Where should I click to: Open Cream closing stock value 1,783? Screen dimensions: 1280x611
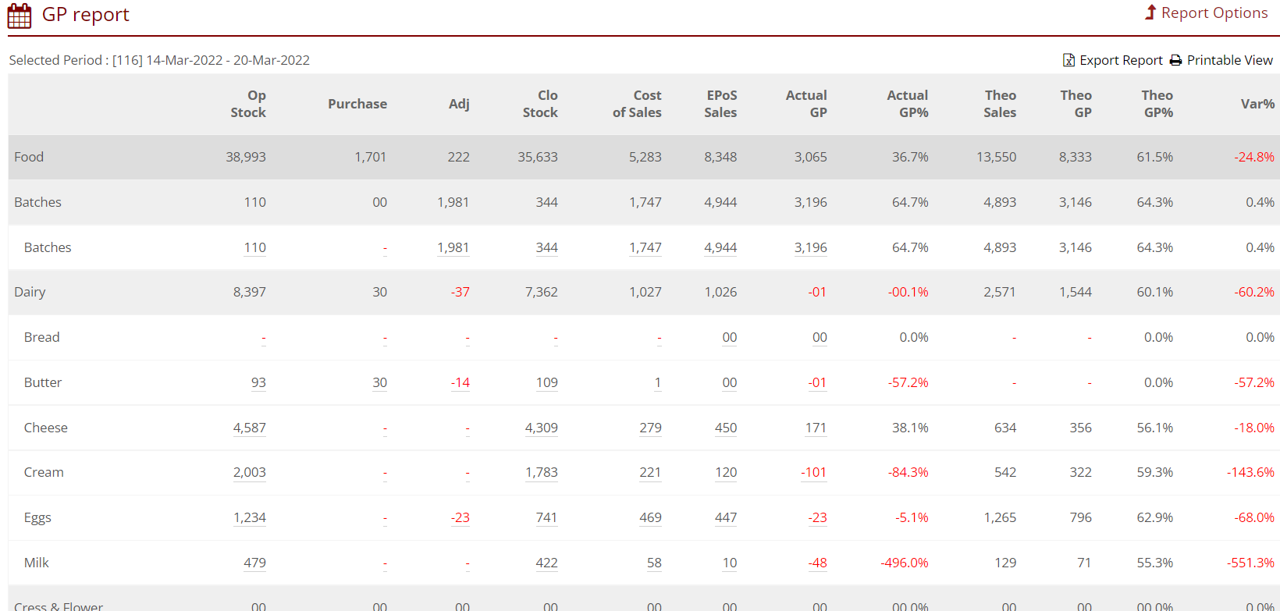[541, 472]
